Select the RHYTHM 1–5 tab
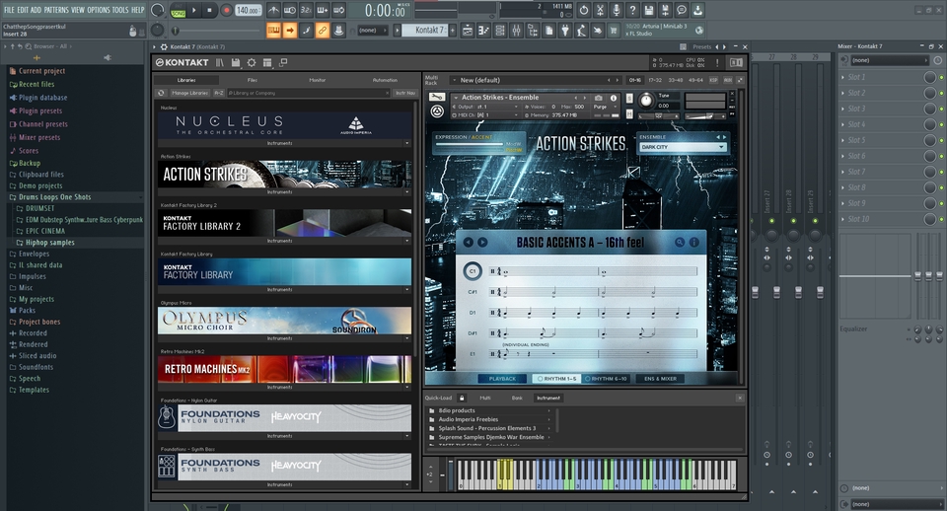 tap(555, 379)
